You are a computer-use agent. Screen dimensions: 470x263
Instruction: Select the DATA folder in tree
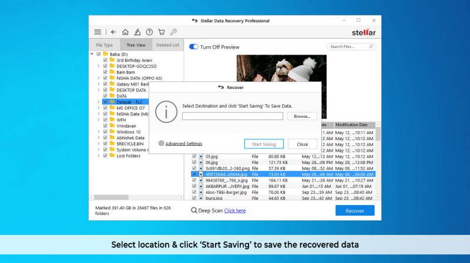click(x=122, y=96)
